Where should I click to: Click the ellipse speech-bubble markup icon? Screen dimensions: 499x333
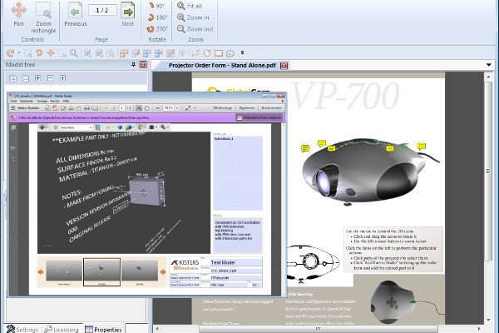pyautogui.click(x=230, y=53)
